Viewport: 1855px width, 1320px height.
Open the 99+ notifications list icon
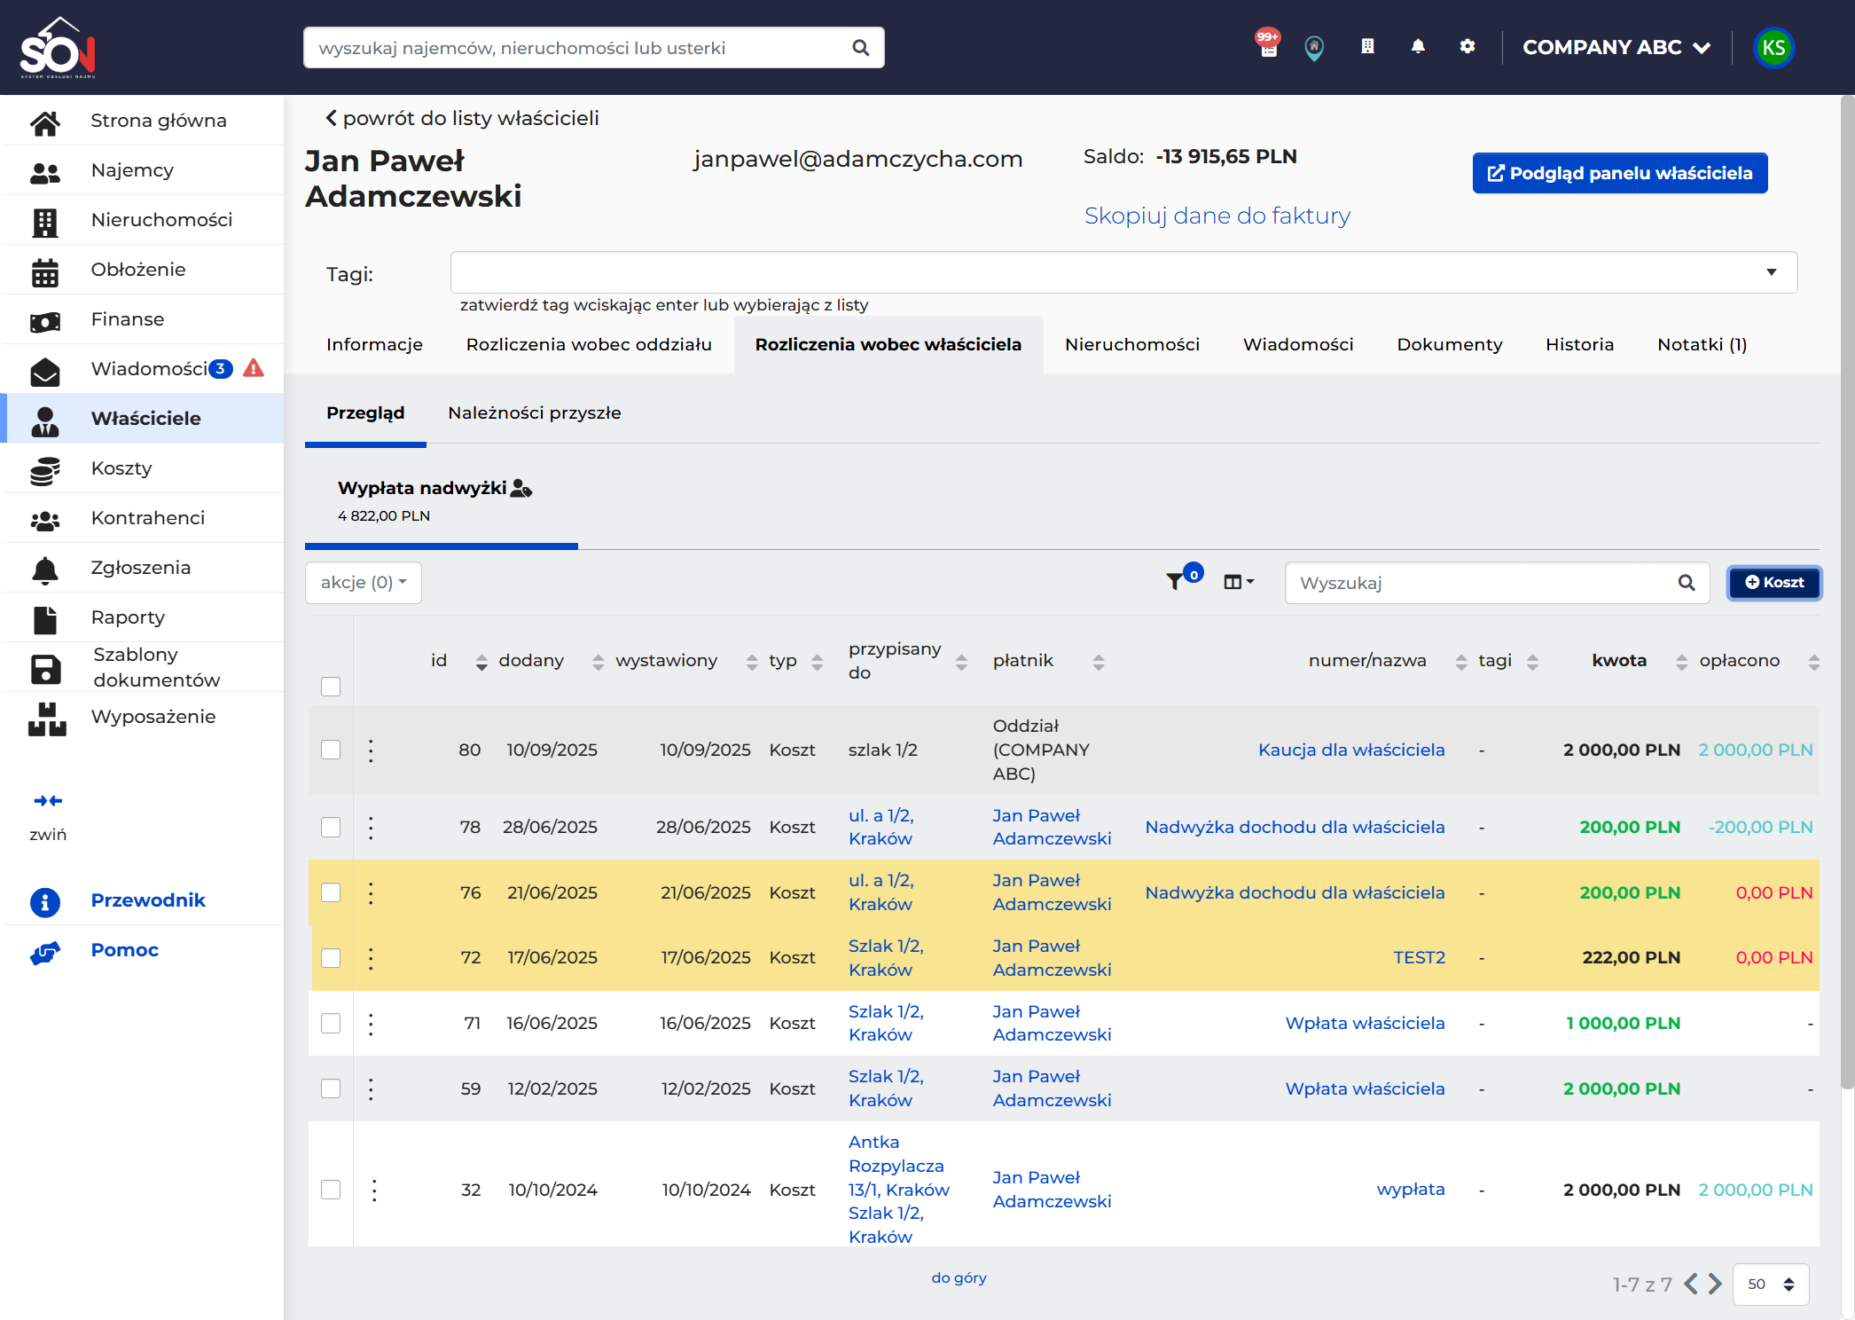(x=1268, y=44)
